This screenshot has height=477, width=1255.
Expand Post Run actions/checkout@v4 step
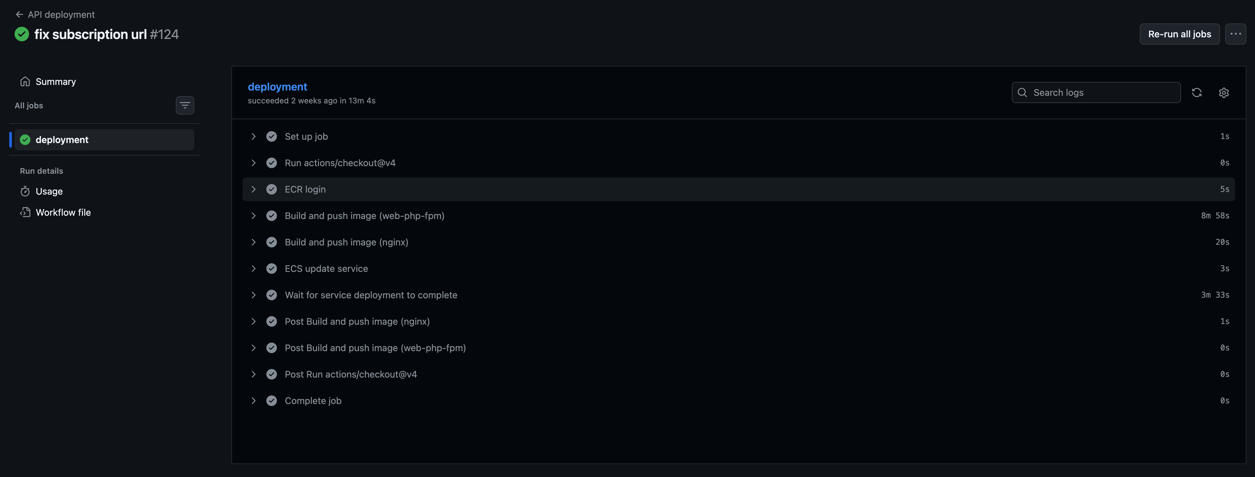(x=253, y=374)
